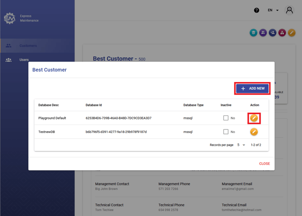Toggle Inactive checkbox for TestnewDB
The image size is (302, 216).
[x=226, y=132]
